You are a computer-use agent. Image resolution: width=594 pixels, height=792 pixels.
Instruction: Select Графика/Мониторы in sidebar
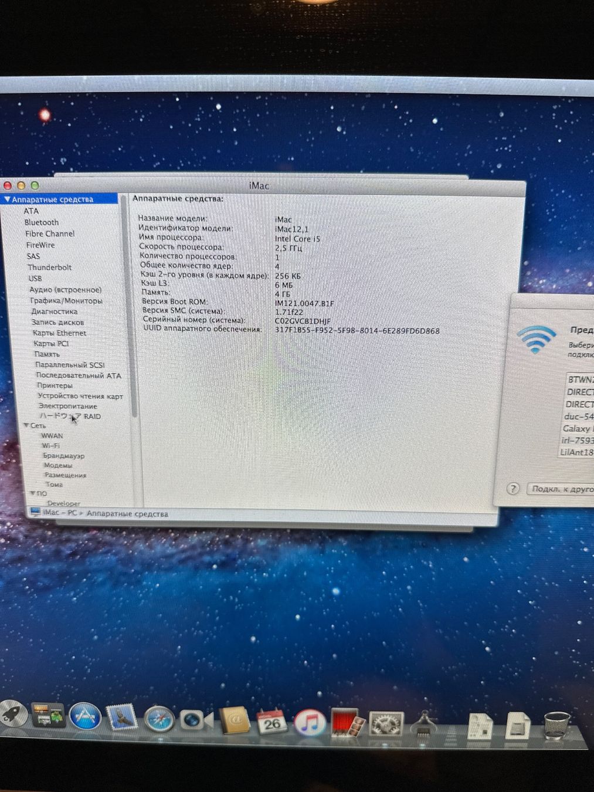point(66,300)
